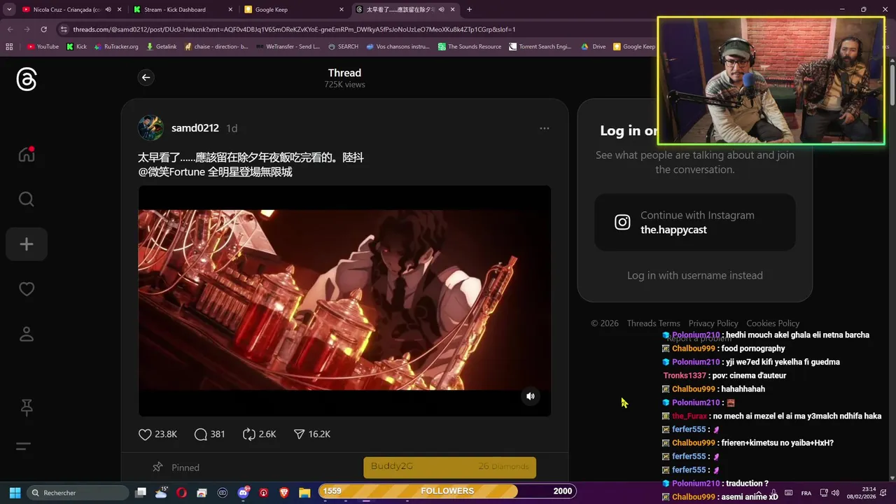896x504 pixels.
Task: Open Opera from the taskbar
Action: point(181,492)
